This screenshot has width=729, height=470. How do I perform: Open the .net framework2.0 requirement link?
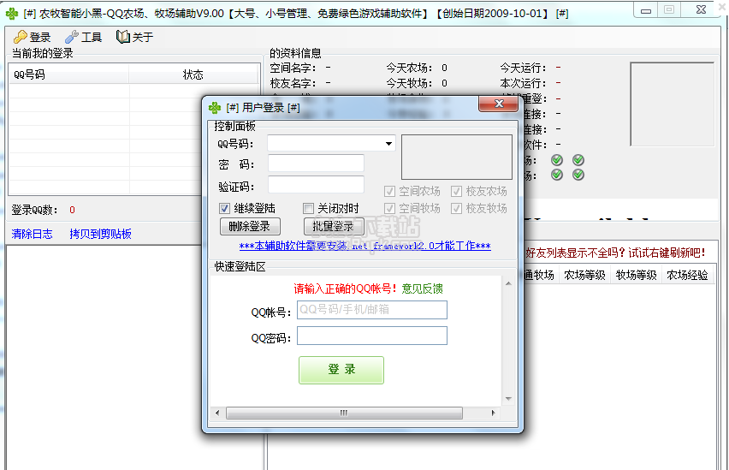click(x=365, y=246)
